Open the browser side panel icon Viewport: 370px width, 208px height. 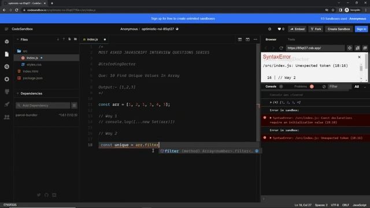(x=341, y=10)
